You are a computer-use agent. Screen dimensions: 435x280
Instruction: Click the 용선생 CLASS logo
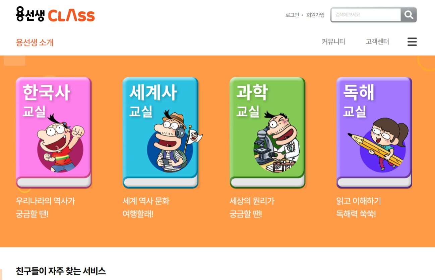click(55, 14)
